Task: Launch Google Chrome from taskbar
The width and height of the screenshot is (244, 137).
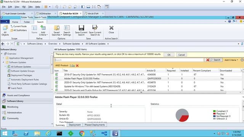Action: point(82,134)
